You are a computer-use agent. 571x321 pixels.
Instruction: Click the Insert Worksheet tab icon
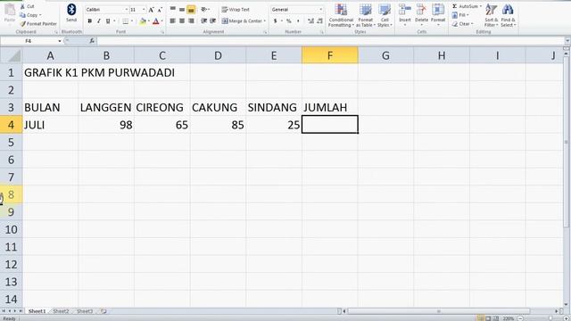point(103,311)
